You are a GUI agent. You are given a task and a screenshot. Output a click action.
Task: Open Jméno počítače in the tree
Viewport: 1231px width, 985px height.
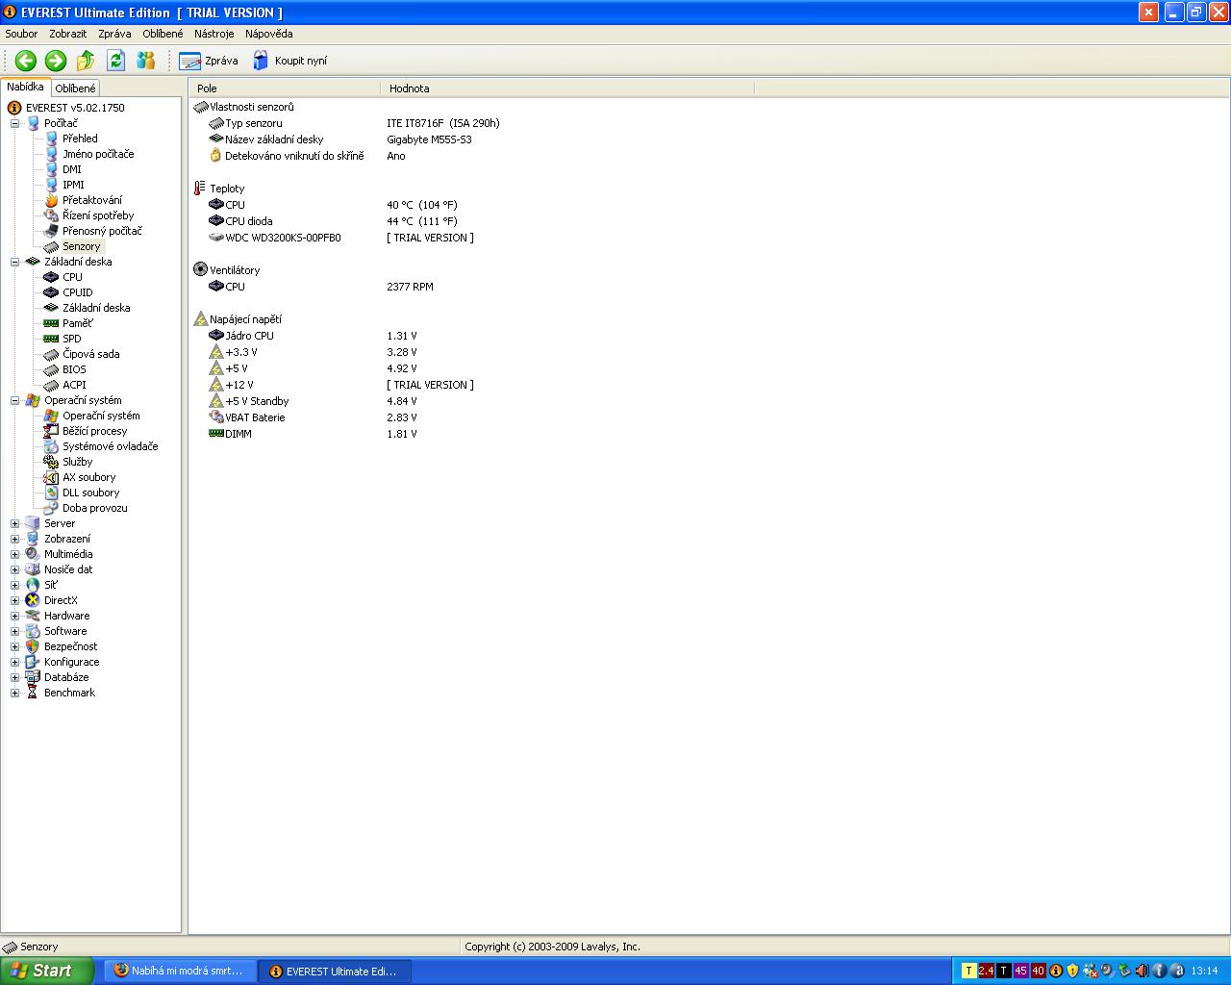click(98, 154)
